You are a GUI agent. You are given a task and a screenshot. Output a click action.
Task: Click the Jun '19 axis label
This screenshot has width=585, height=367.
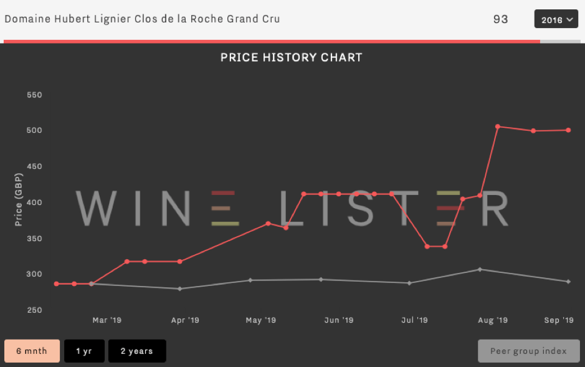tap(339, 320)
